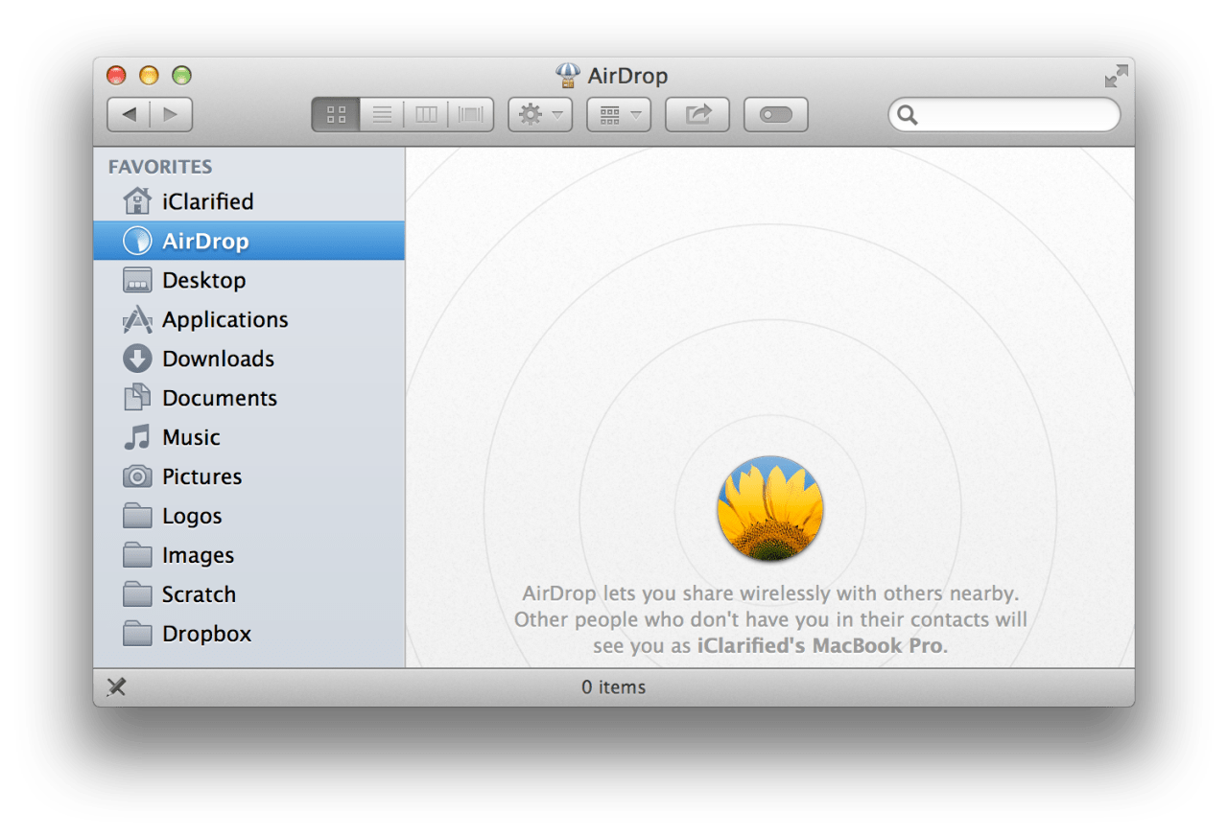Switch to column view mode
This screenshot has height=836, width=1228.
(x=425, y=114)
